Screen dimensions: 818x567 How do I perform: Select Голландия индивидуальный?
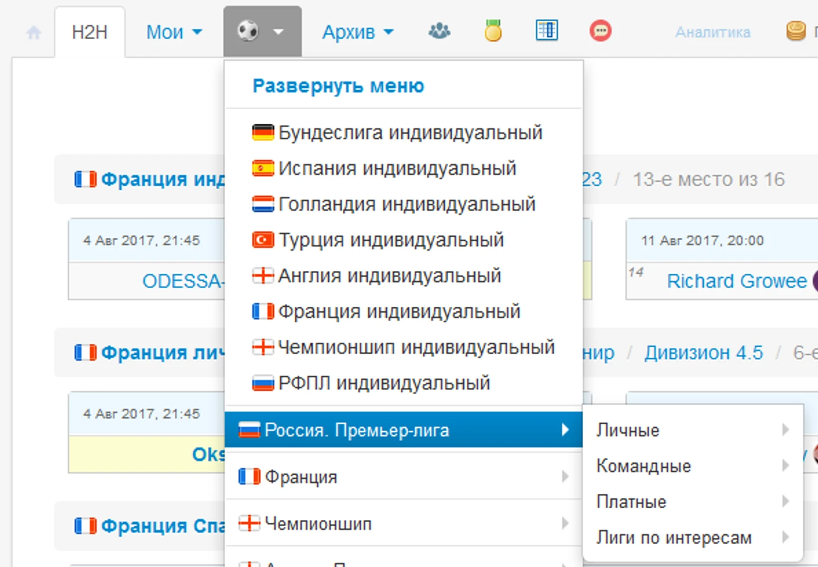click(394, 204)
